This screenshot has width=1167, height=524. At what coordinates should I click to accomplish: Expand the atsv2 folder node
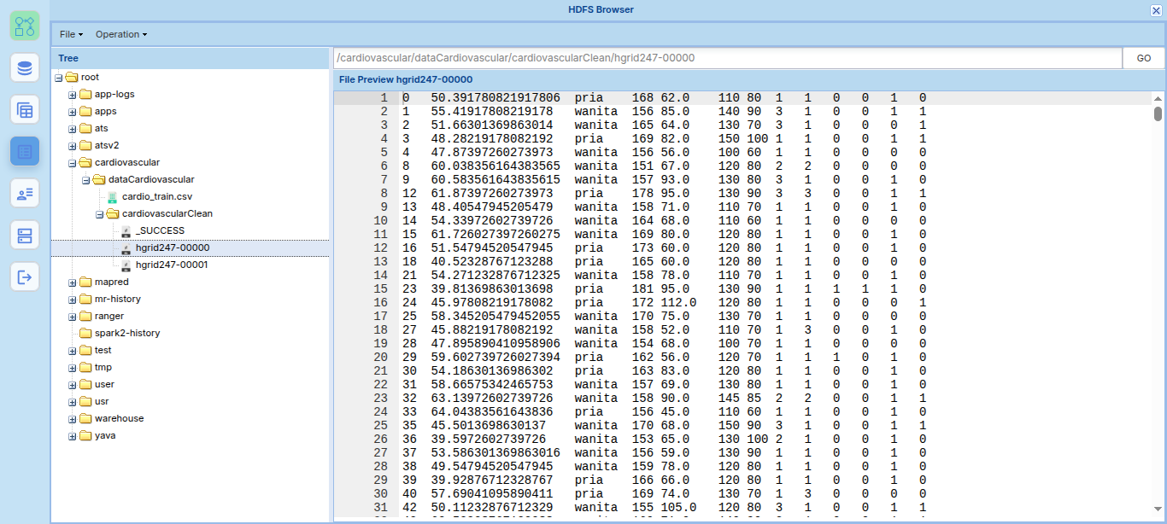click(x=73, y=146)
